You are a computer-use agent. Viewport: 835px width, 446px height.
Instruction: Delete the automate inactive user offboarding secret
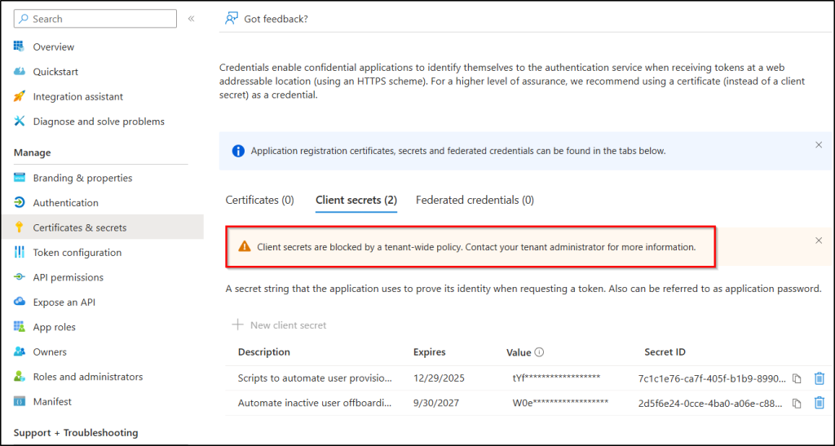pyautogui.click(x=819, y=403)
